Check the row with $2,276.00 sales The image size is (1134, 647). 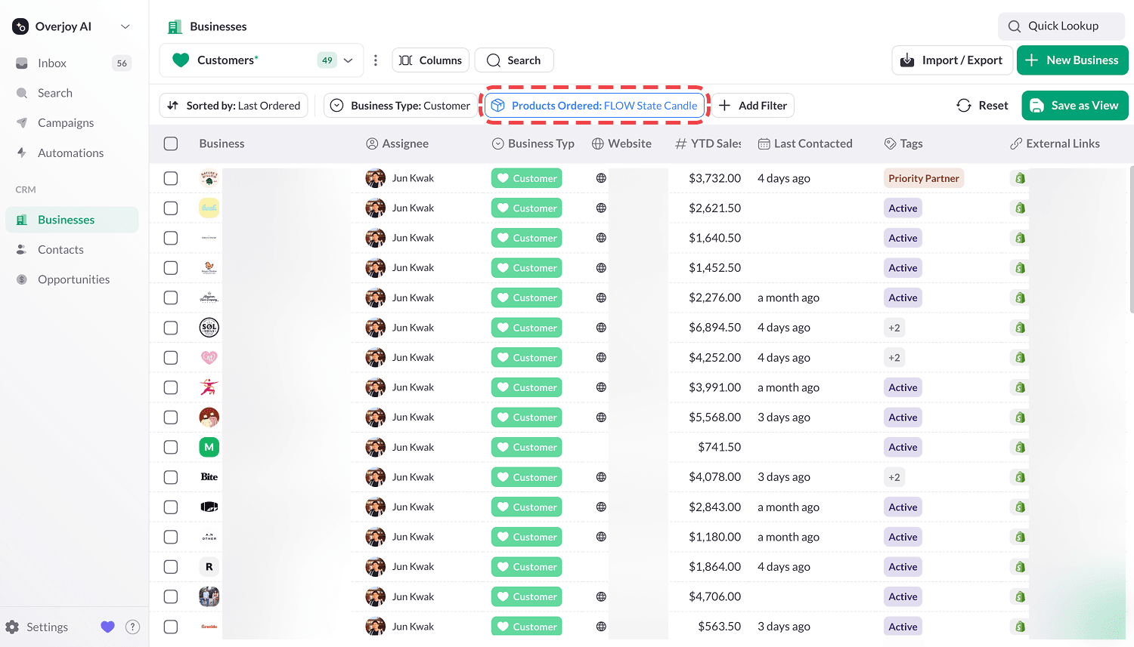tap(171, 297)
